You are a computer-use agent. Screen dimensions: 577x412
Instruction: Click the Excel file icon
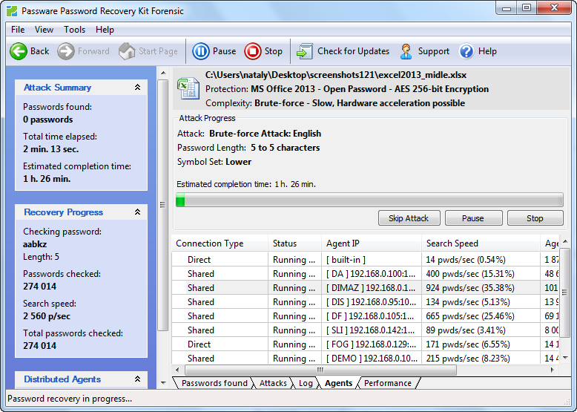(x=186, y=88)
